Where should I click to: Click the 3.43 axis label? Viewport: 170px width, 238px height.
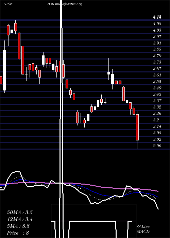(157, 95)
